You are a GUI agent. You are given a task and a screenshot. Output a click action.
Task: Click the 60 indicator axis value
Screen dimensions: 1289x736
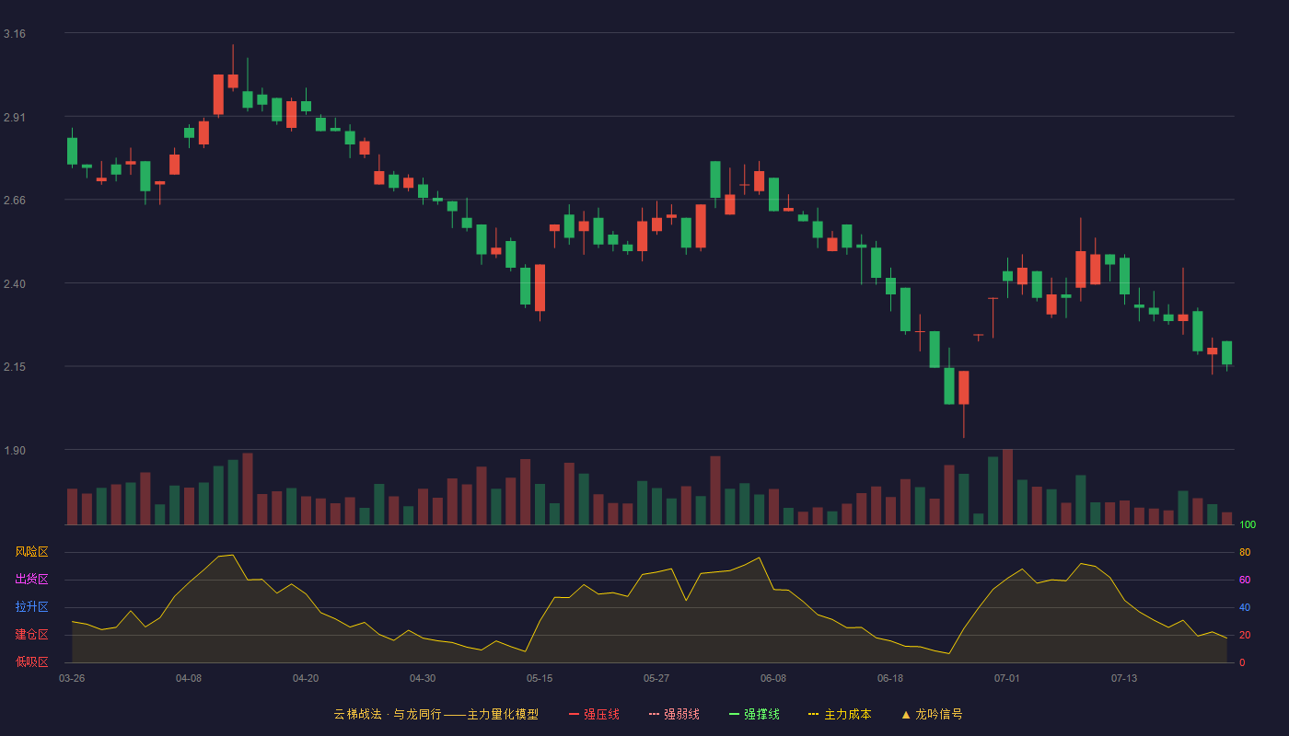[1245, 580]
